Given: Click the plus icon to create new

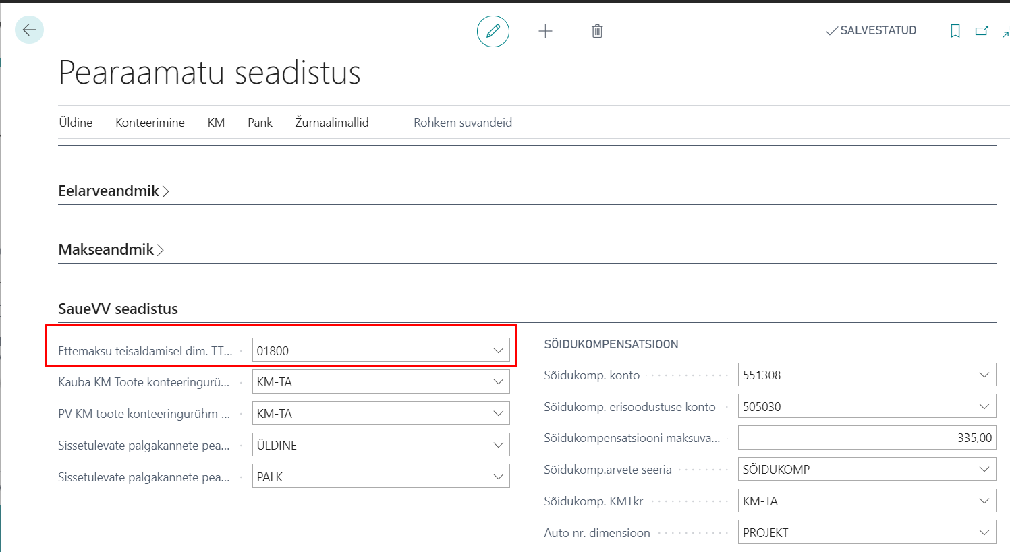Looking at the screenshot, I should [545, 31].
